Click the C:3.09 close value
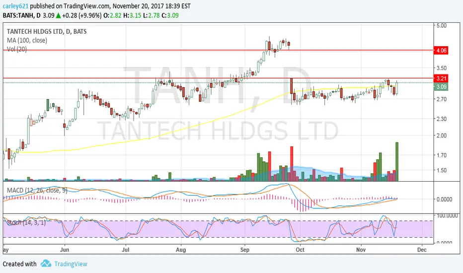Viewport: 463px width, 273px height. point(170,15)
